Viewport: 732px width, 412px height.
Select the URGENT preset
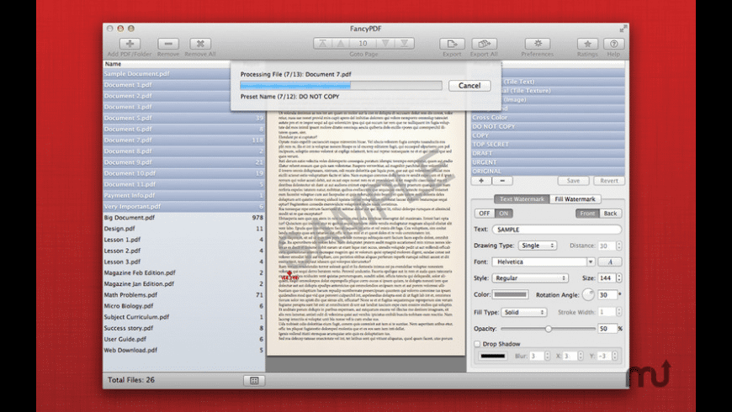(x=548, y=162)
